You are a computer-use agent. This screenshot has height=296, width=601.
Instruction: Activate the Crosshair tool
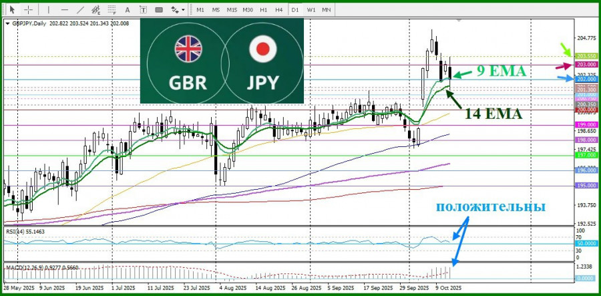29,9
